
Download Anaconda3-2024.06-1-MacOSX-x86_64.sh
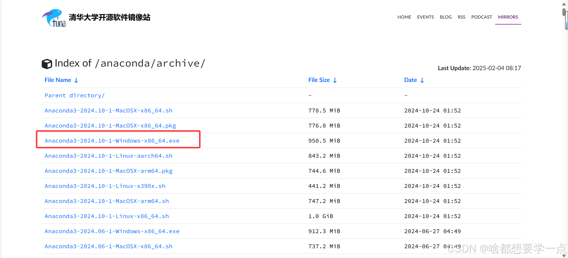(109, 246)
